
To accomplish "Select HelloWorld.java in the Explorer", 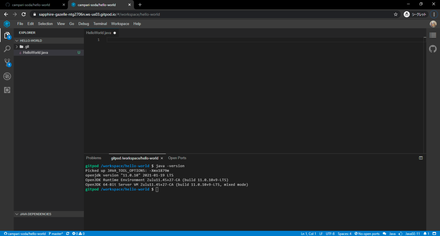I will tap(35, 52).
